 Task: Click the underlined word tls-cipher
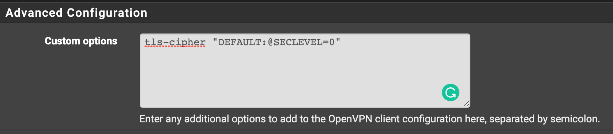click(175, 43)
